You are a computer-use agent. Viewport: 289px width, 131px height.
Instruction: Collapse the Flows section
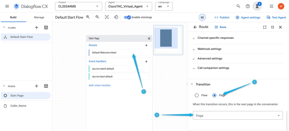(4, 28)
